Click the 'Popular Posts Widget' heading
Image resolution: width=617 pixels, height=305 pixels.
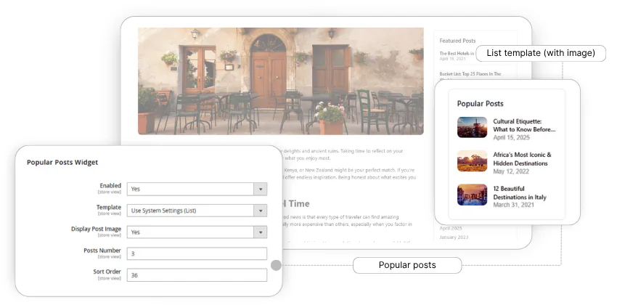tap(62, 163)
